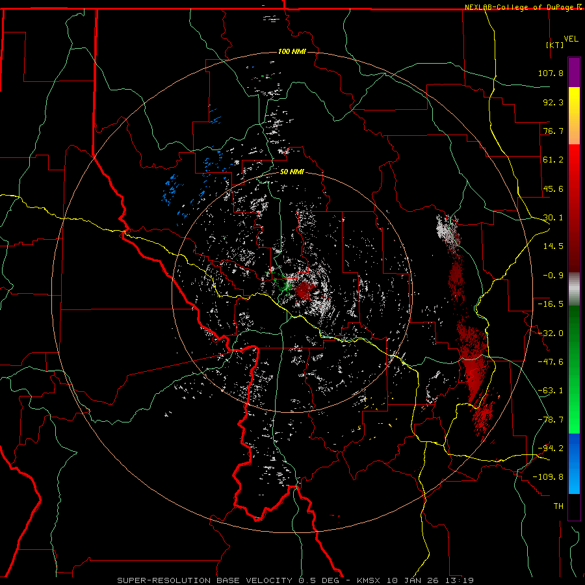Select the -63.1 velocity scale value

coord(551,391)
